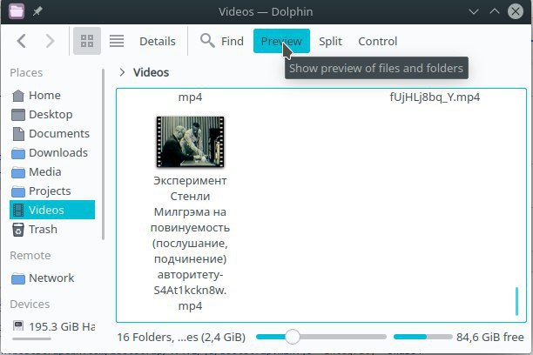Maximize the Dolphin window
This screenshot has width=533, height=355.
[495, 11]
